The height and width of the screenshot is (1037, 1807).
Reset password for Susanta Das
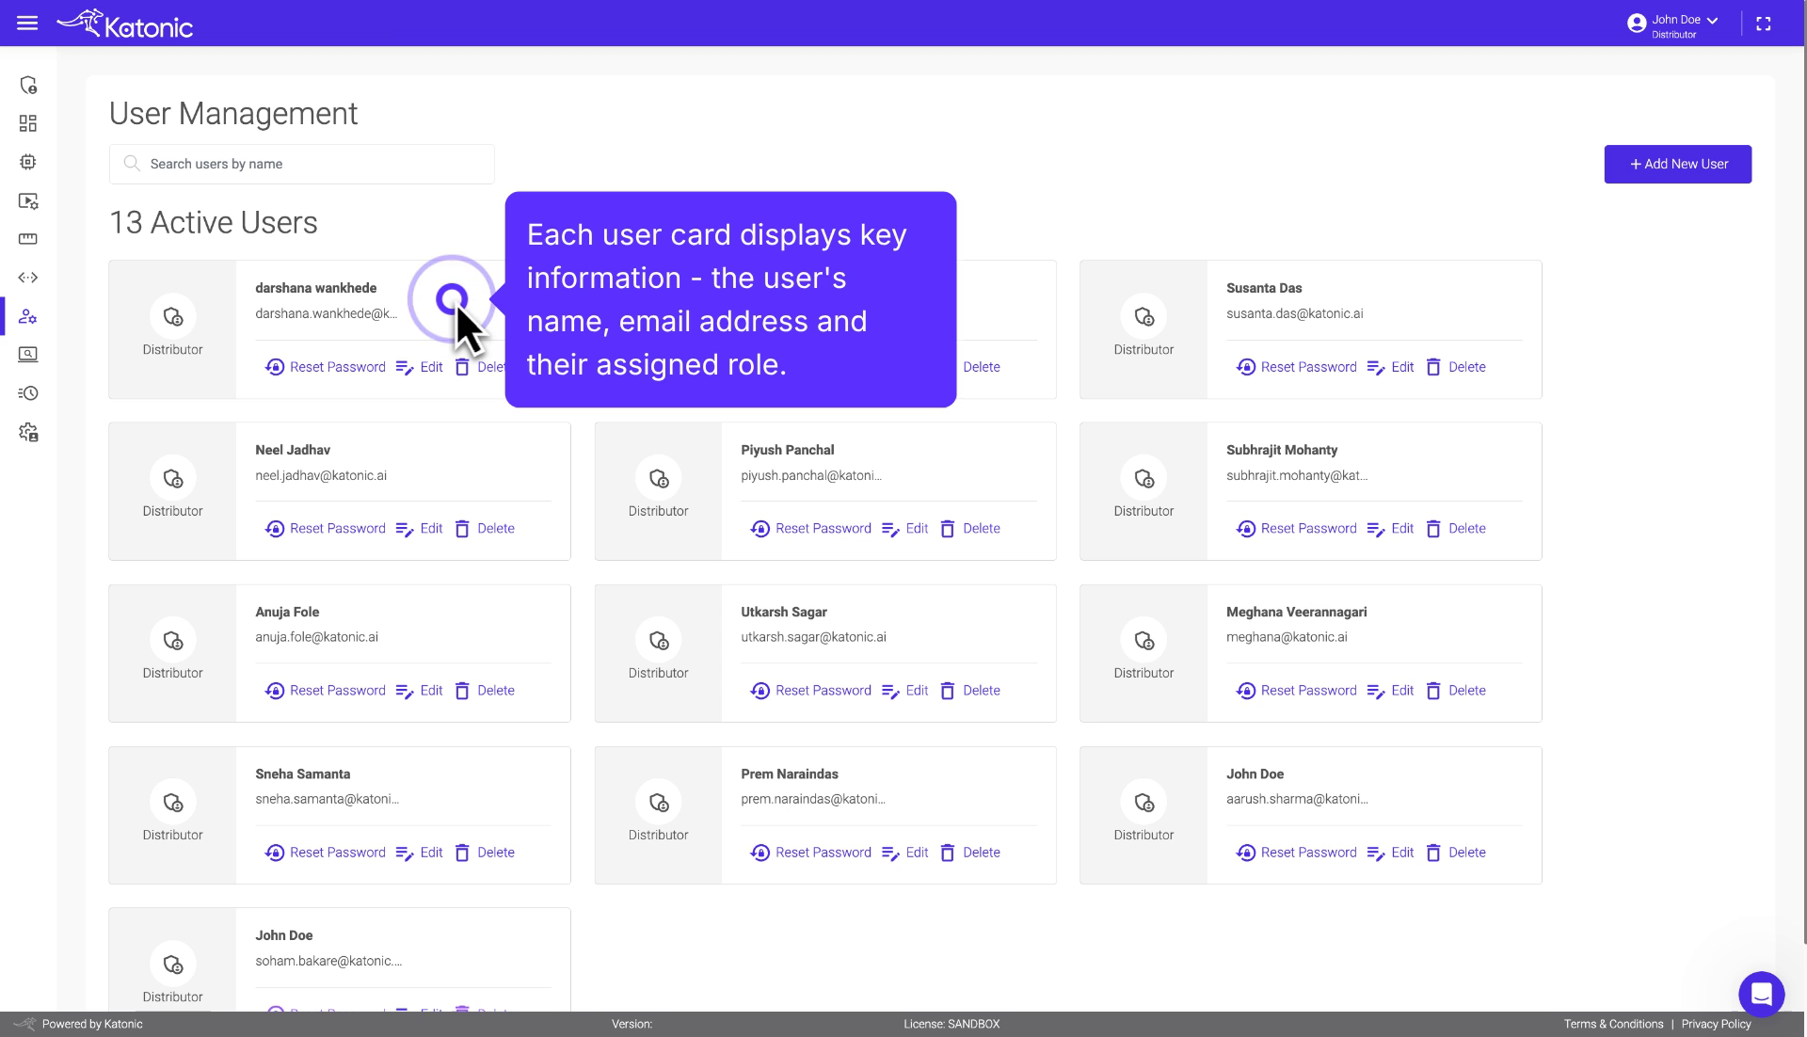pos(1296,367)
